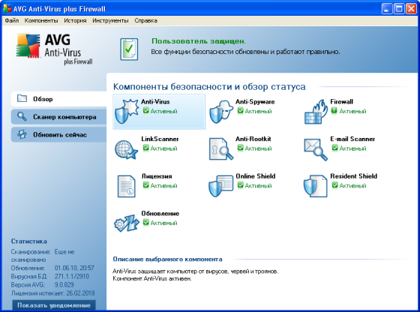Click the Anti-Rootkit Активный status checkmark

pos(240,148)
